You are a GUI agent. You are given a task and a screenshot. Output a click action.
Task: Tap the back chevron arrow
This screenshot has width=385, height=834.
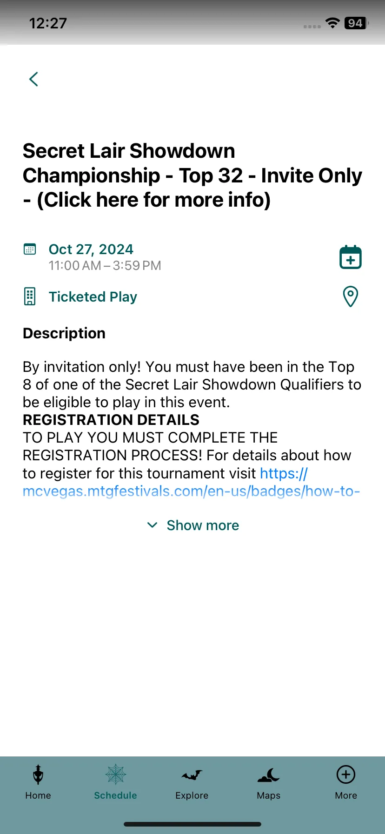coord(33,79)
